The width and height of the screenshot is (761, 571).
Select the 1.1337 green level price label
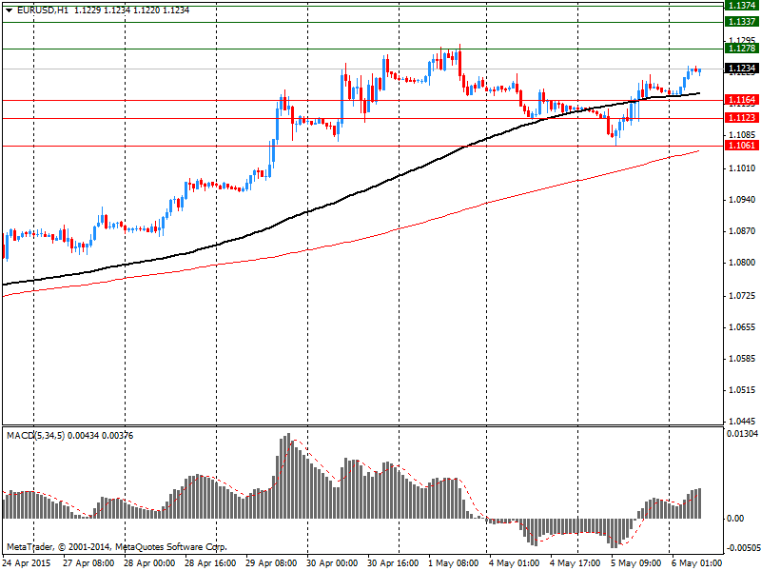(742, 21)
